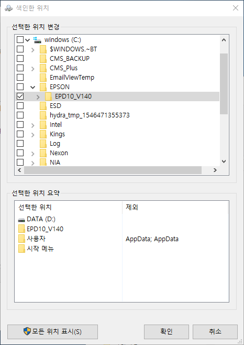Image resolution: width=244 pixels, height=345 pixels.
Task: Check the EPSON folder checkbox
Action: 20,87
